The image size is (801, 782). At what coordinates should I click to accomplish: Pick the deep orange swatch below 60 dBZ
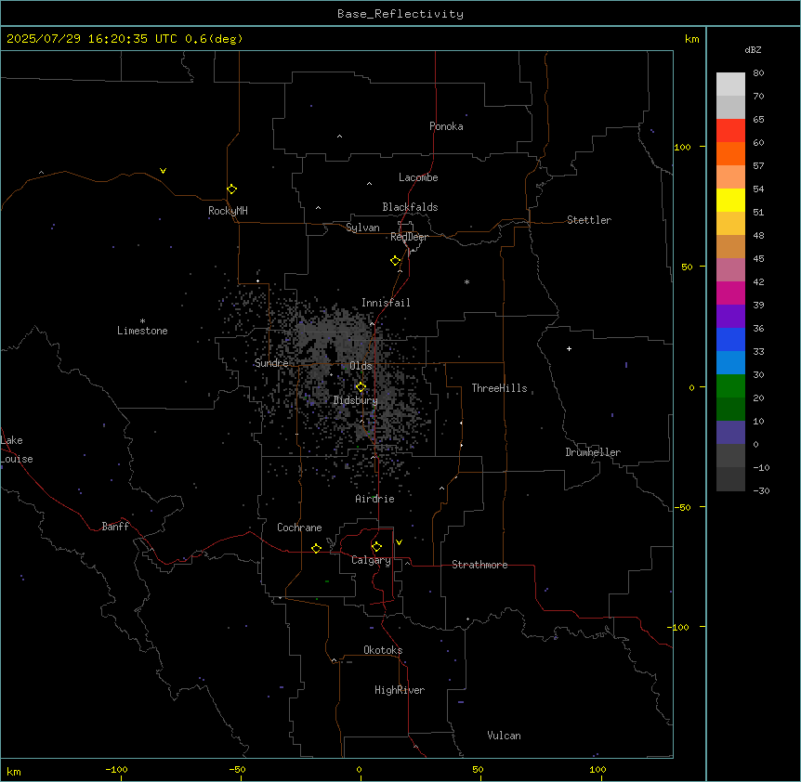[730, 153]
